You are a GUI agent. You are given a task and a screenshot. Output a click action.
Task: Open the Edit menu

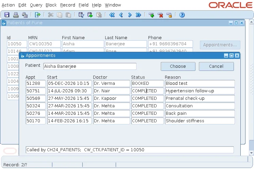click(x=22, y=5)
